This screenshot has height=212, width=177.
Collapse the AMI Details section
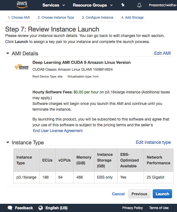point(8,53)
